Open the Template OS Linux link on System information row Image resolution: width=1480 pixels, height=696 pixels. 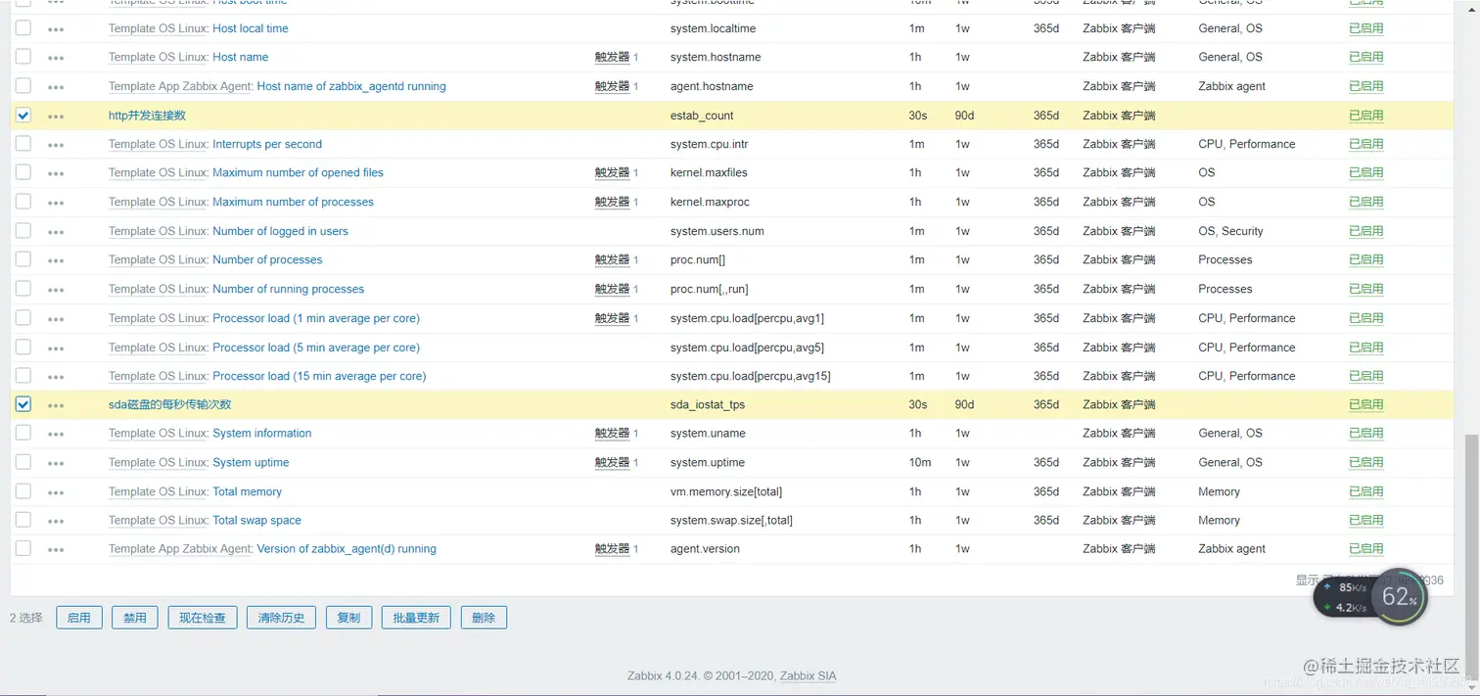158,433
